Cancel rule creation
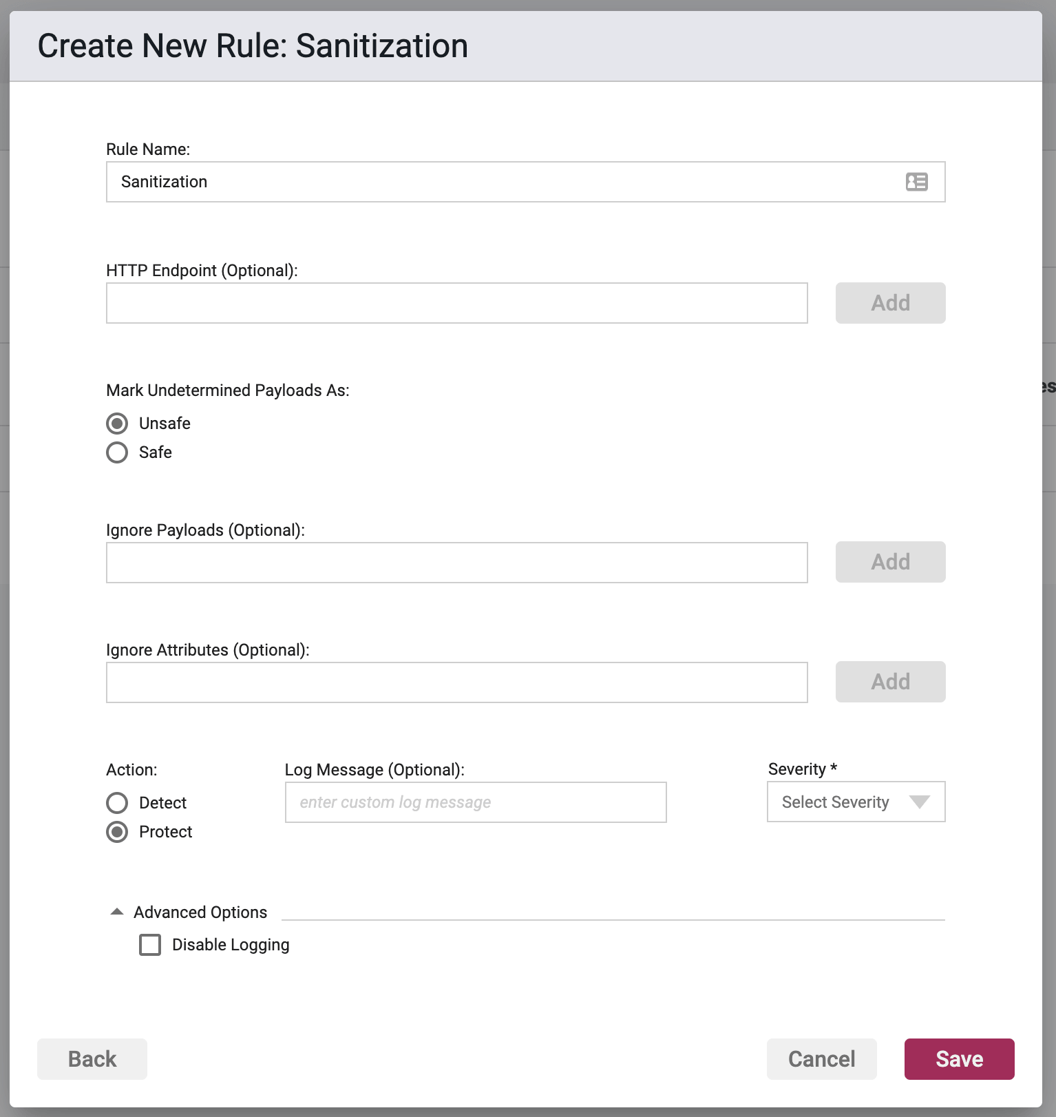This screenshot has height=1117, width=1056. point(821,1059)
